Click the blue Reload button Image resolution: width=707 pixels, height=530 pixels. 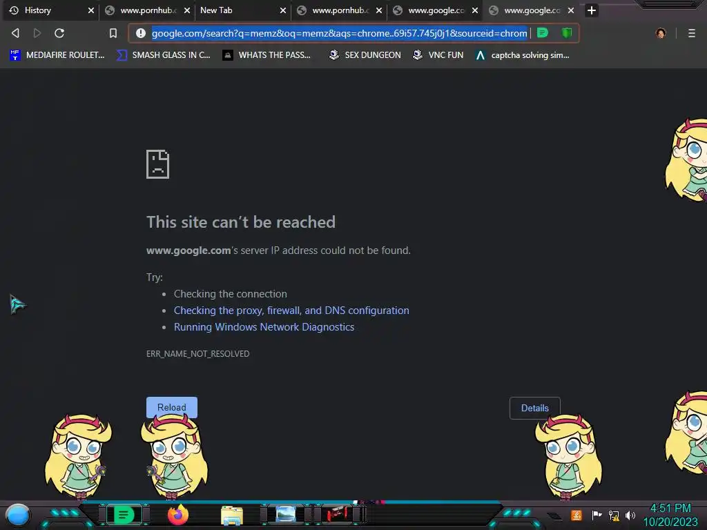pos(172,407)
